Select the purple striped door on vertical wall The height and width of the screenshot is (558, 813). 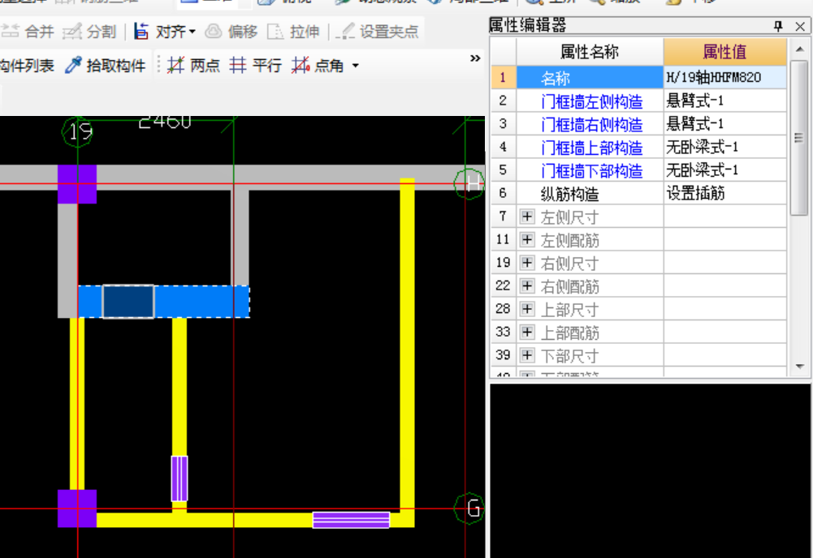point(179,479)
